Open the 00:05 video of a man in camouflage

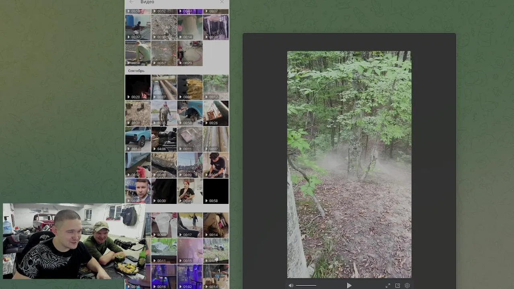164,113
